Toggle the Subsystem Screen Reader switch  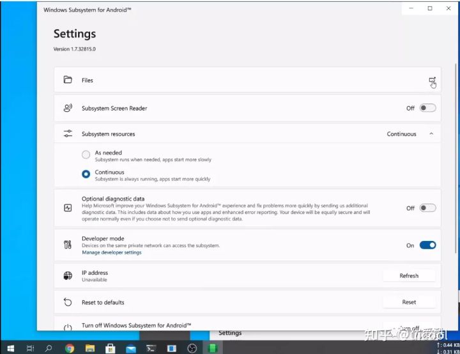tap(427, 108)
